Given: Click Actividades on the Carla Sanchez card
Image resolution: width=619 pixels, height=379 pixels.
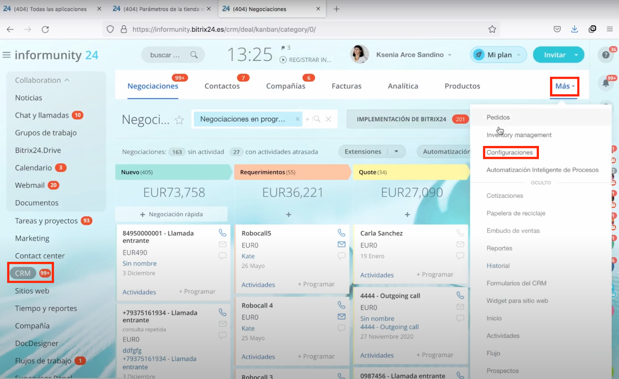Looking at the screenshot, I should (377, 275).
